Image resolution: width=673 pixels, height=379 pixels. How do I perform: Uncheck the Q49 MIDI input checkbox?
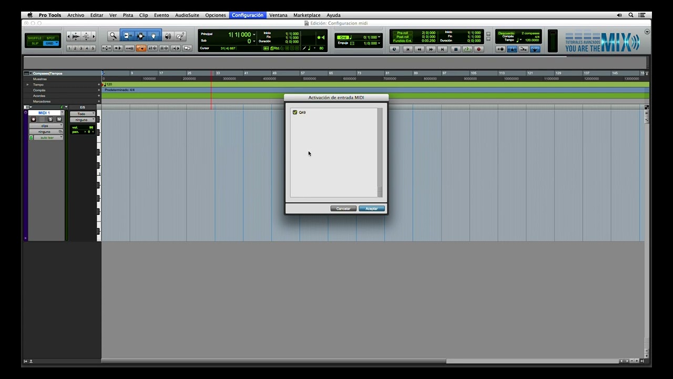(295, 112)
